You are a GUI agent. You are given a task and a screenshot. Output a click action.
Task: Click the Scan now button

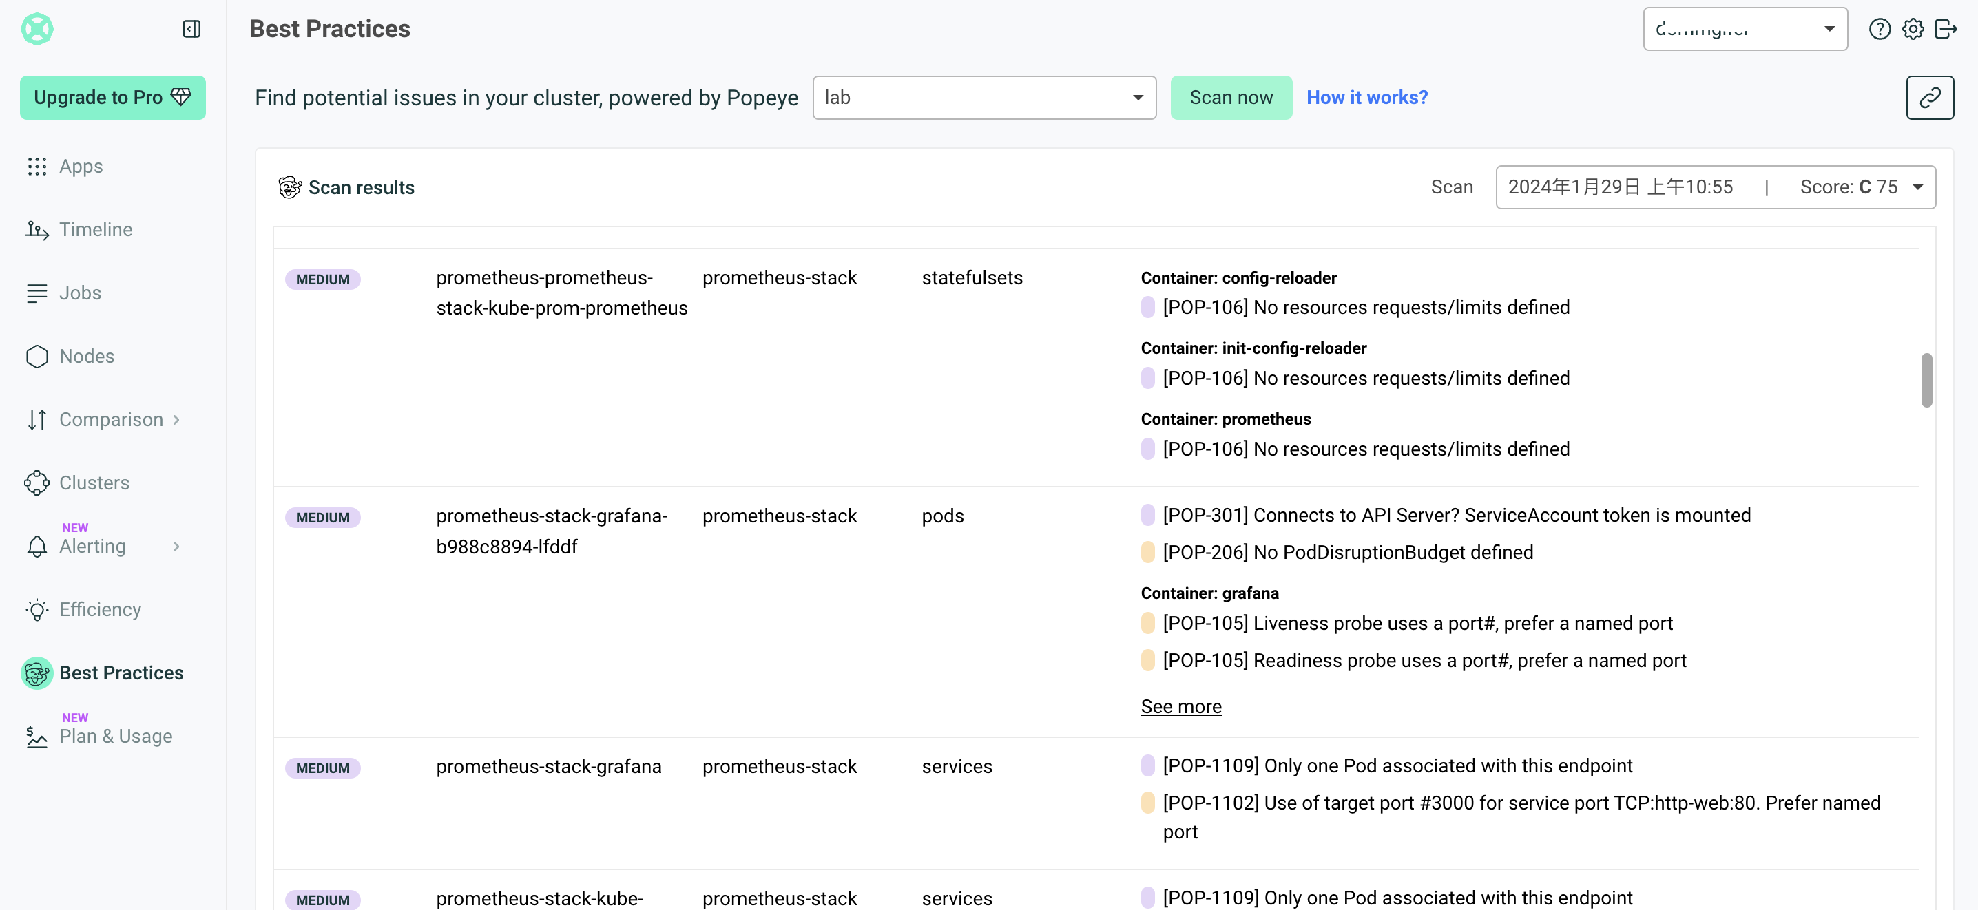[1230, 98]
